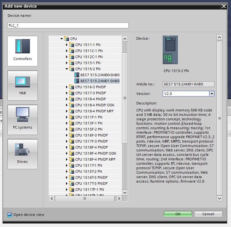Image resolution: width=231 pixels, height=227 pixels.
Task: Select CPU 1518F-4 PN/DP ODK in tree
Action: tap(96, 153)
